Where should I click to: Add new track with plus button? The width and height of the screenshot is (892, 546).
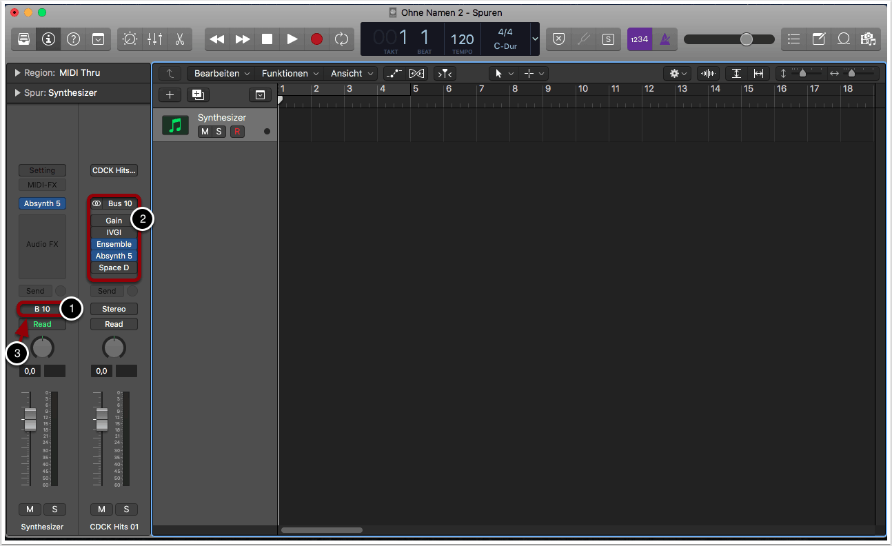(170, 95)
